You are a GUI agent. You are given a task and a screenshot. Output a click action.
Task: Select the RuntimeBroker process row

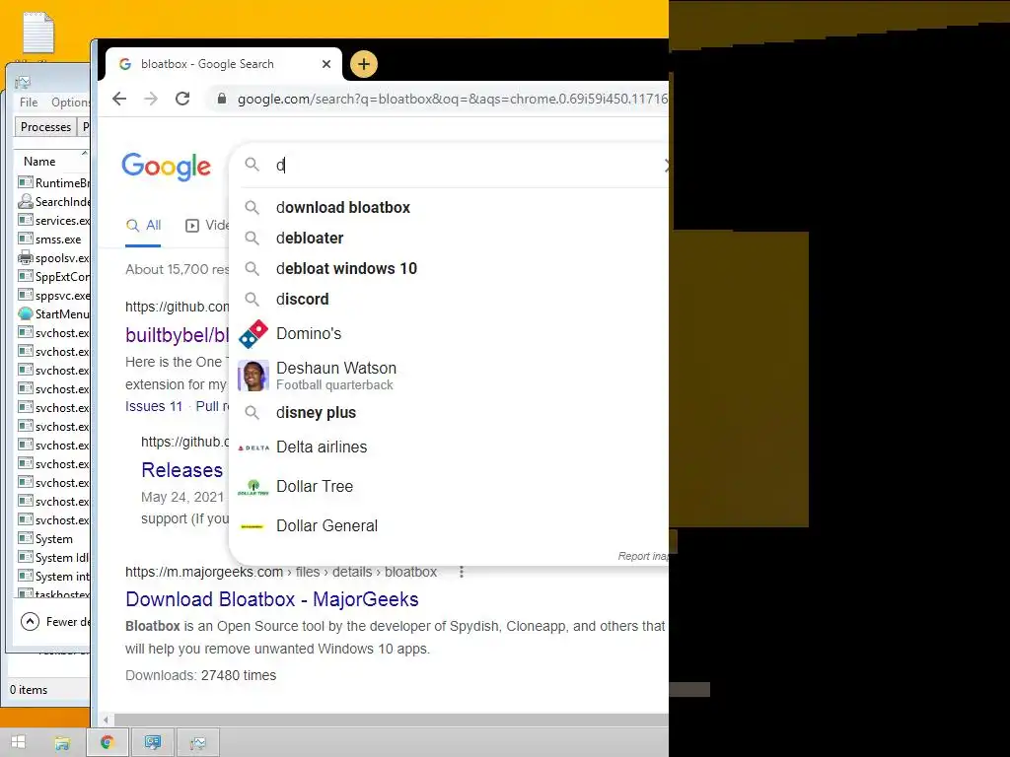pyautogui.click(x=53, y=182)
